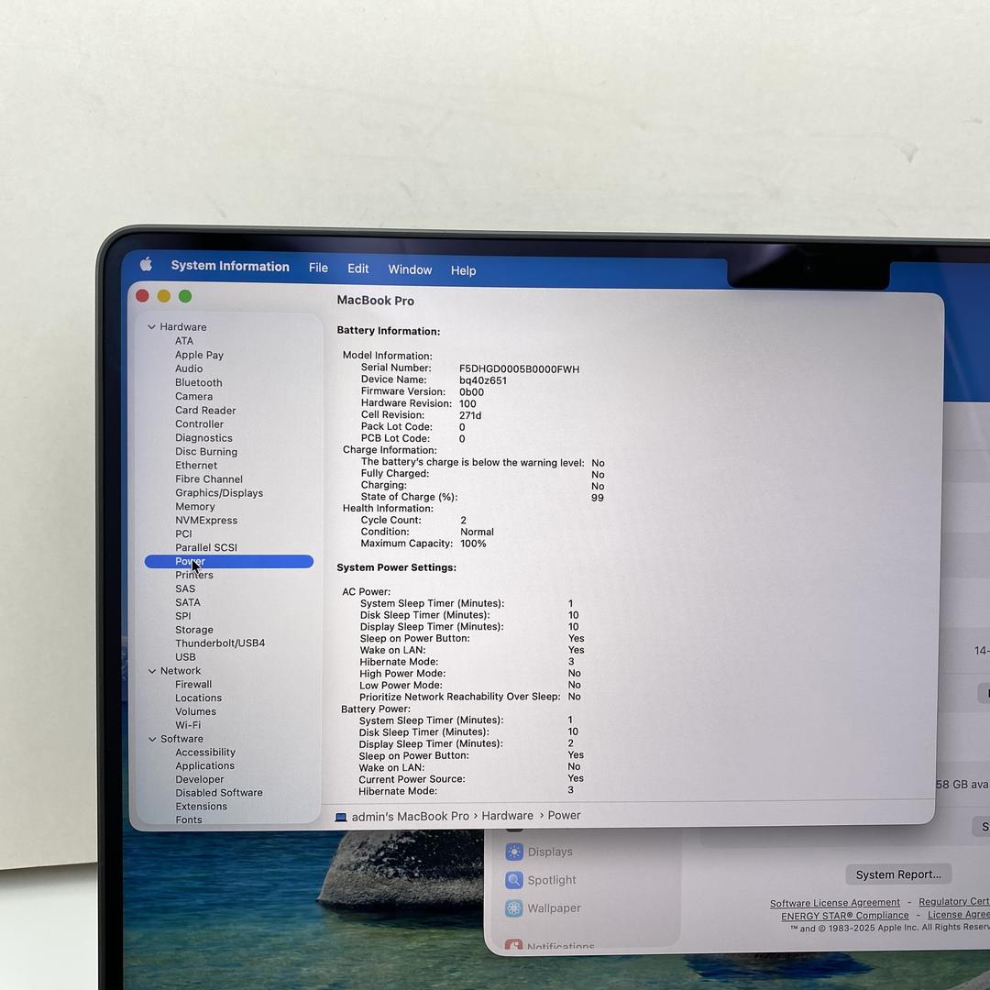The width and height of the screenshot is (990, 990).
Task: Collapse the Network section
Action: tap(152, 671)
